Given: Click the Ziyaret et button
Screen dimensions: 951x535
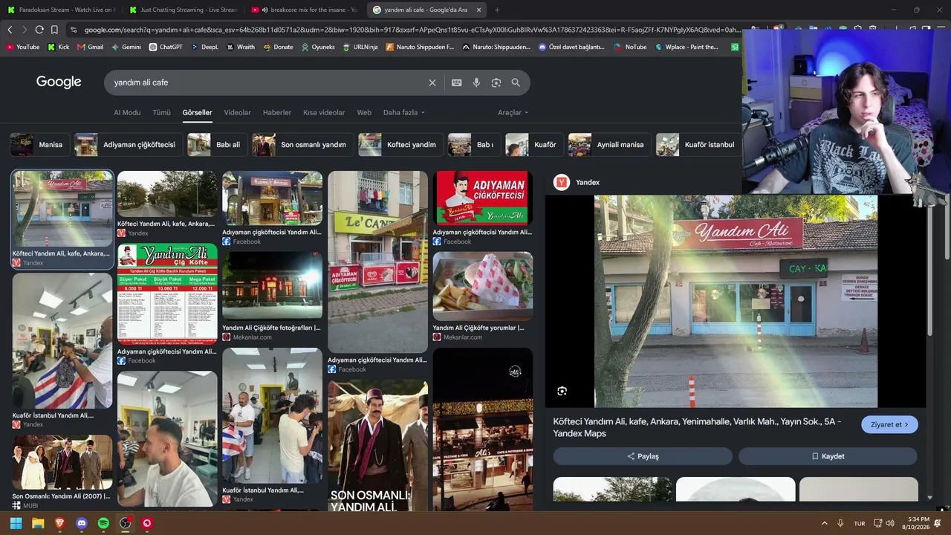Looking at the screenshot, I should coord(889,425).
